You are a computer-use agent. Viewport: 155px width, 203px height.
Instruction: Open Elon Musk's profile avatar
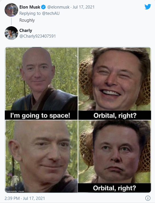[11, 10]
